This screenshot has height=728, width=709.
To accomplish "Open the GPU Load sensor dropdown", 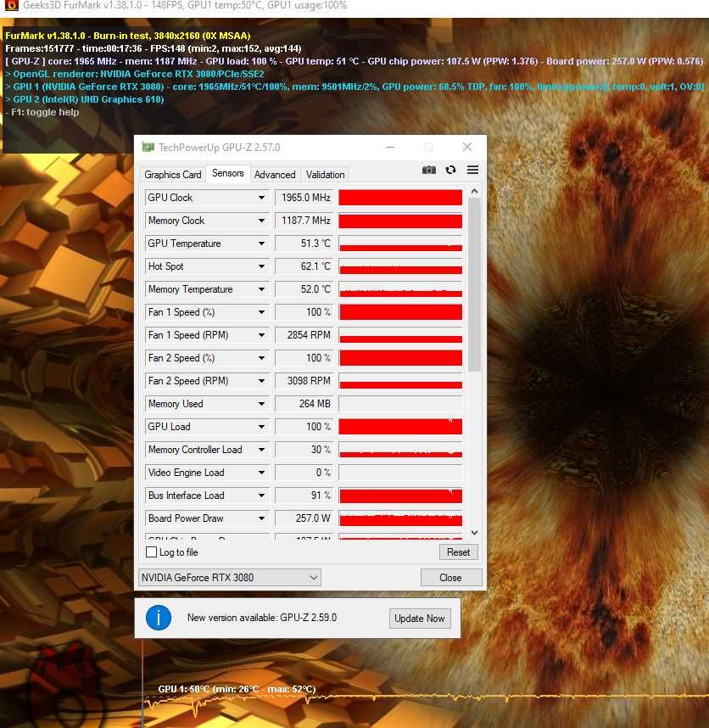I will (x=262, y=427).
